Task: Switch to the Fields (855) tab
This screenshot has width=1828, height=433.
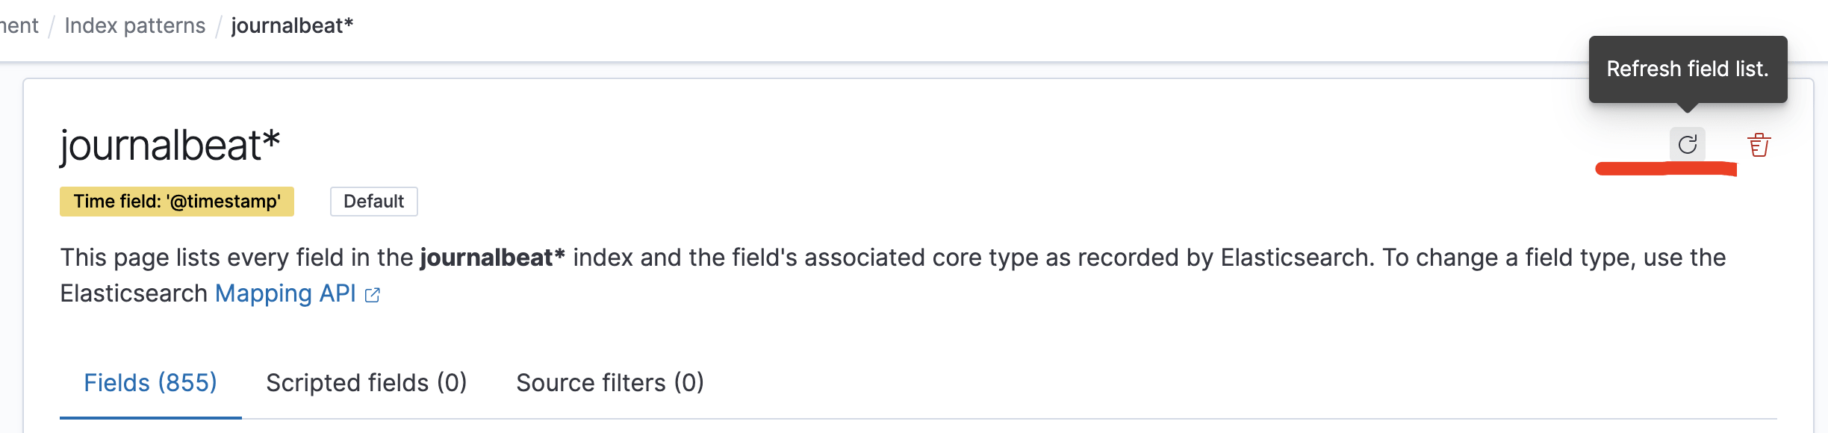Action: [150, 383]
